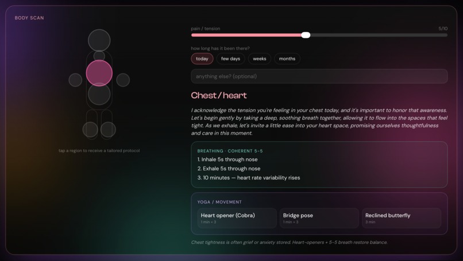Click the unfilled part of pain slider track
The image size is (463, 261).
[x=379, y=35]
